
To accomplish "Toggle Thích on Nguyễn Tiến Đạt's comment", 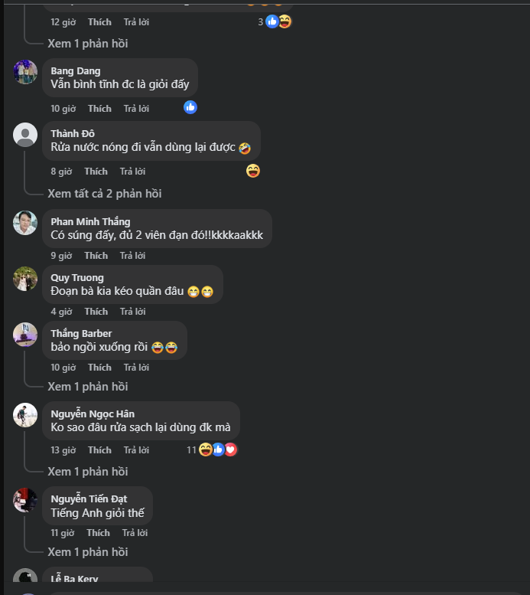I will [x=98, y=533].
